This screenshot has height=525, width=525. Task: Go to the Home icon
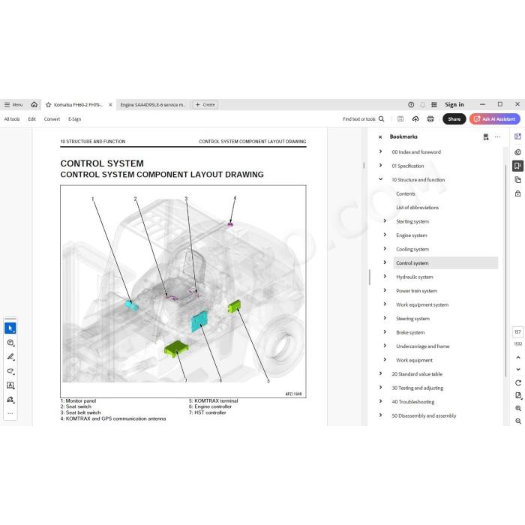pyautogui.click(x=34, y=105)
